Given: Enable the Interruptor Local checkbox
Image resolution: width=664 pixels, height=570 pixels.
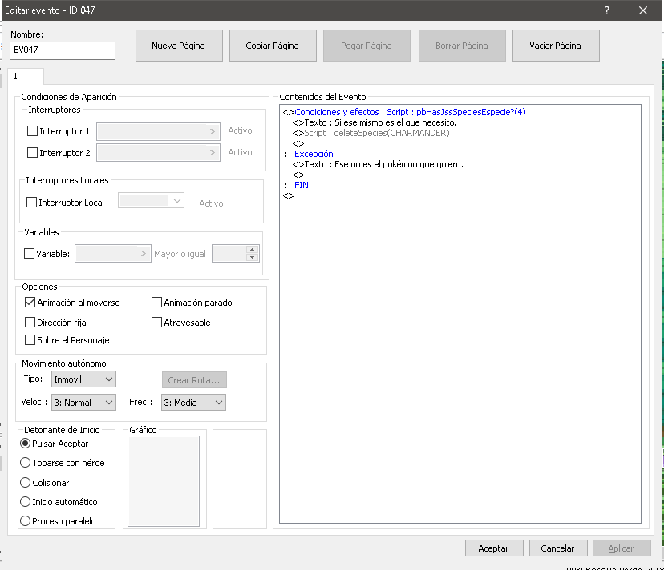Looking at the screenshot, I should point(31,202).
